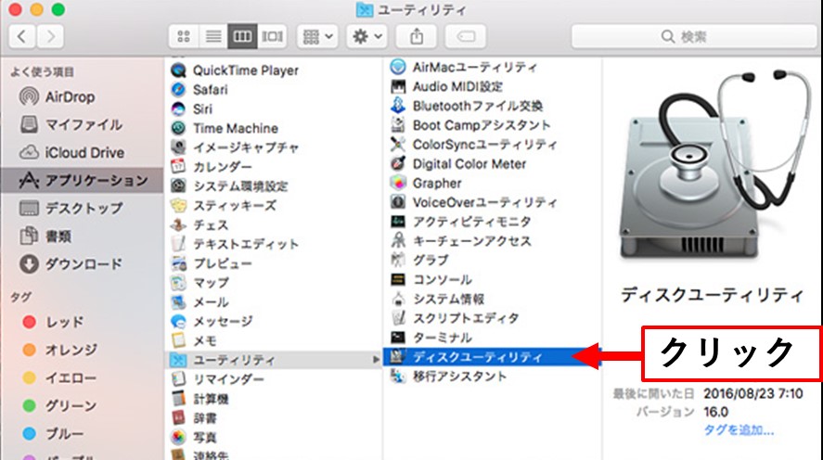
Task: Select the AirMacユーティリティ icon
Action: tap(398, 67)
